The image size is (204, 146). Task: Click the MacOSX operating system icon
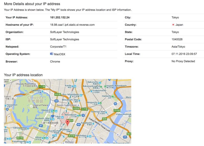coord(52,54)
